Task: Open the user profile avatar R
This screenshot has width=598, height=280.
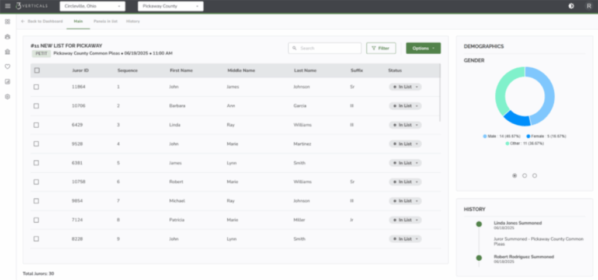Action: [x=588, y=6]
